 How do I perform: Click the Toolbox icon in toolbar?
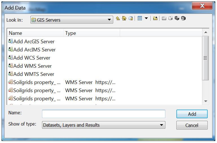coord(177,19)
